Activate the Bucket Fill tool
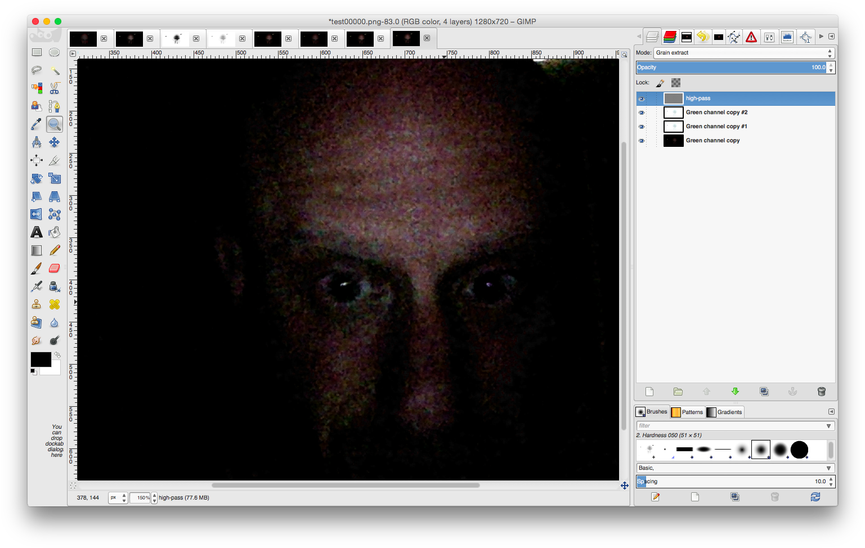The height and width of the screenshot is (548, 865). 55,232
